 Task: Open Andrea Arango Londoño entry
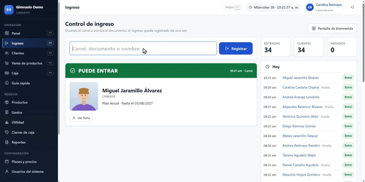pyautogui.click(x=301, y=97)
